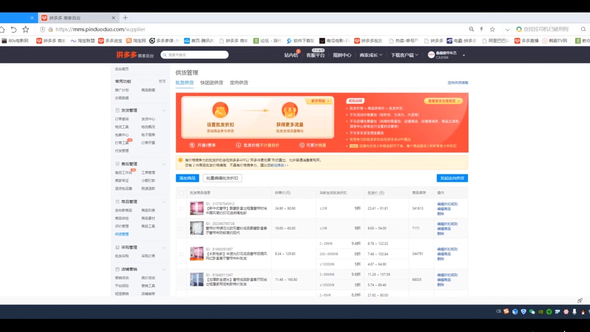Open the 软件下载 bookmark
The width and height of the screenshot is (590, 332).
tap(301, 41)
